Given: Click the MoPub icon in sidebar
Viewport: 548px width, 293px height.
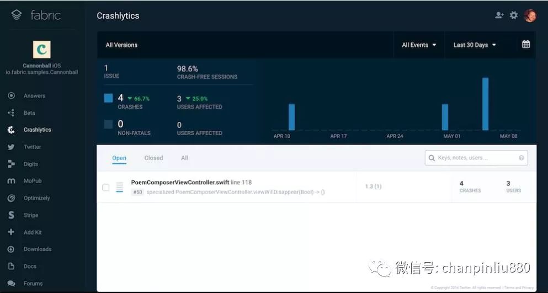Looking at the screenshot, I should tap(11, 181).
